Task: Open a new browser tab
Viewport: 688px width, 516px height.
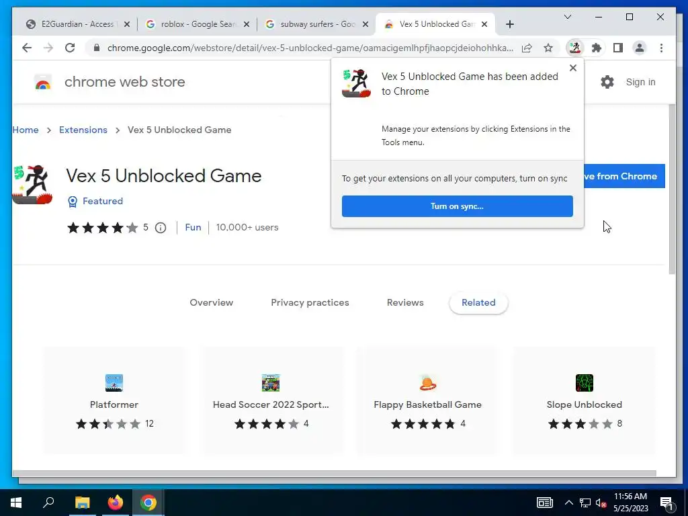Action: [x=509, y=24]
